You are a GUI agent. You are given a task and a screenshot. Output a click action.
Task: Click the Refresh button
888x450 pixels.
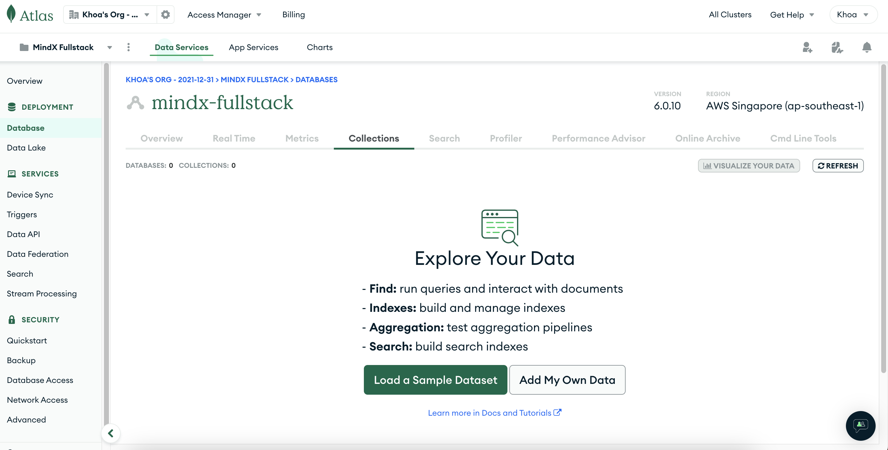click(x=838, y=166)
